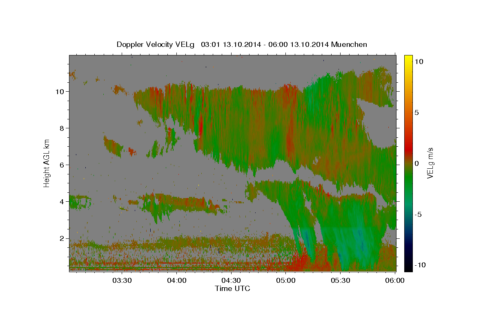Click the height axis label '10'
Viewport: 490px width, 326px height.
click(59, 91)
